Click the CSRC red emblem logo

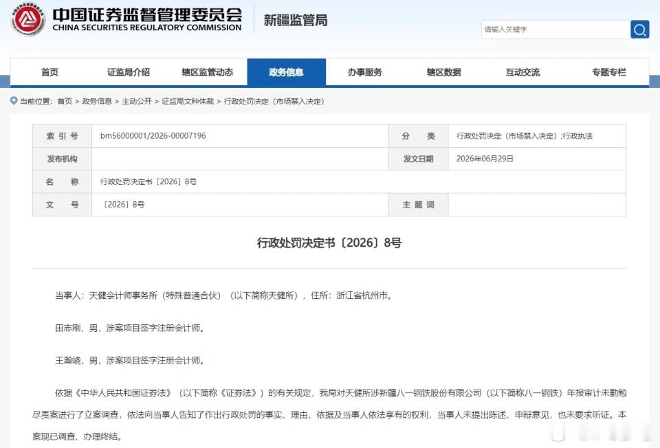coord(27,19)
